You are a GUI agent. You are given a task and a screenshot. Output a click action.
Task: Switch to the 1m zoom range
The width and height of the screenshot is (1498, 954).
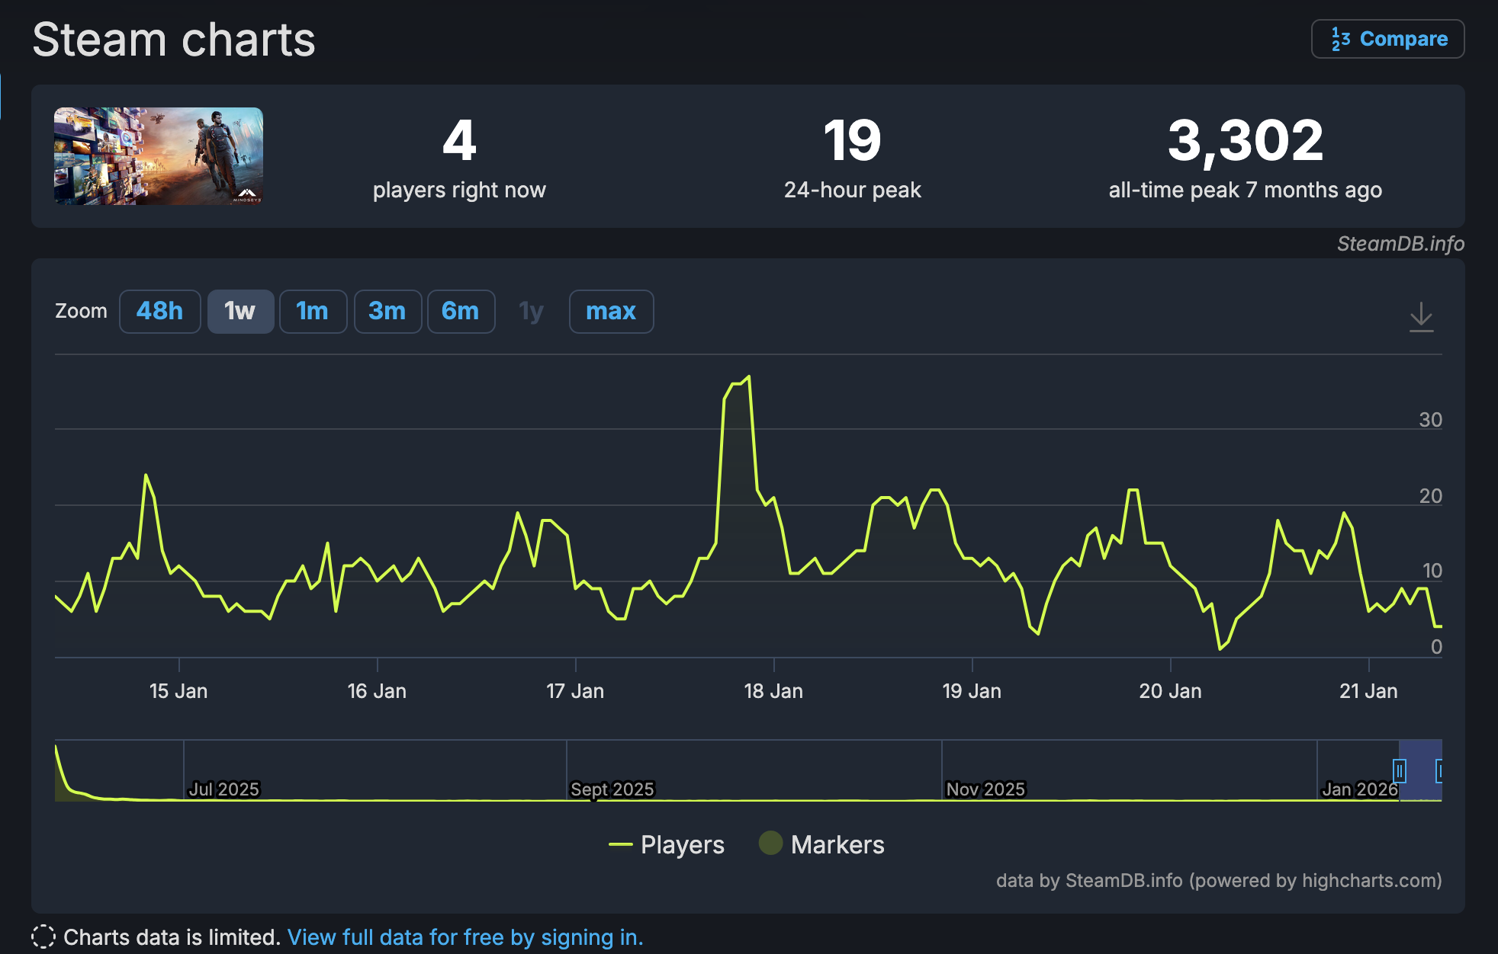tap(313, 312)
